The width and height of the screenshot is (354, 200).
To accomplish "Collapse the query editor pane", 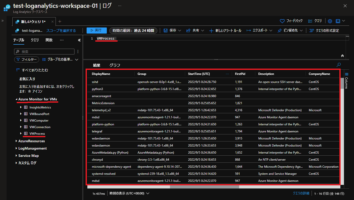I will pos(342,56).
